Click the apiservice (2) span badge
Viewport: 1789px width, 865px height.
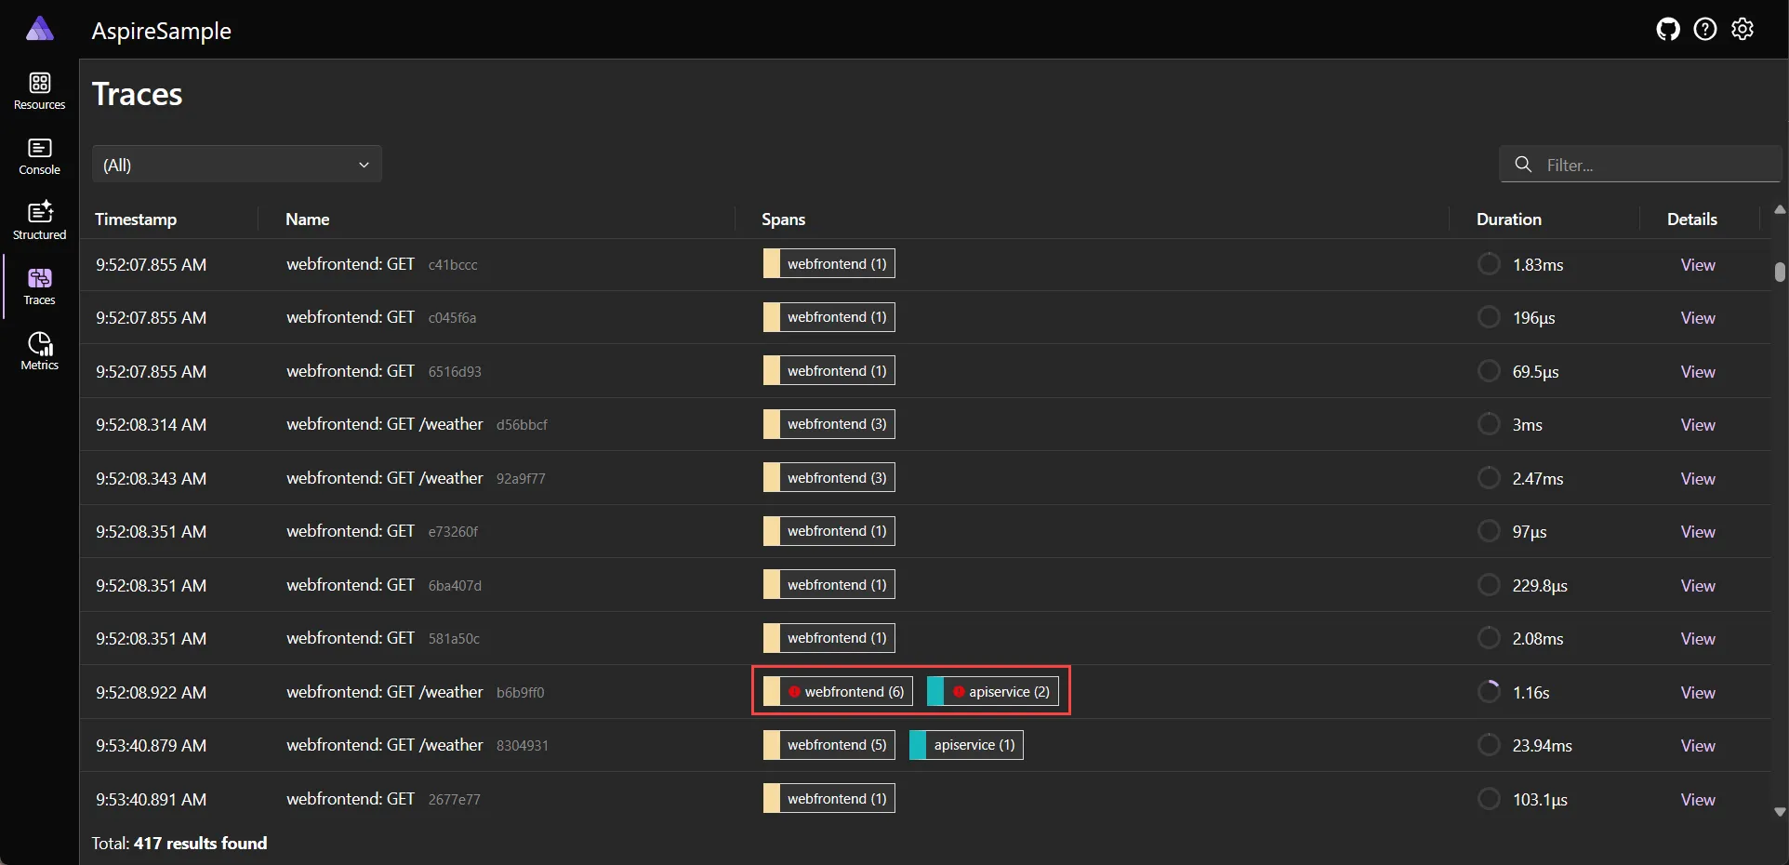[991, 691]
